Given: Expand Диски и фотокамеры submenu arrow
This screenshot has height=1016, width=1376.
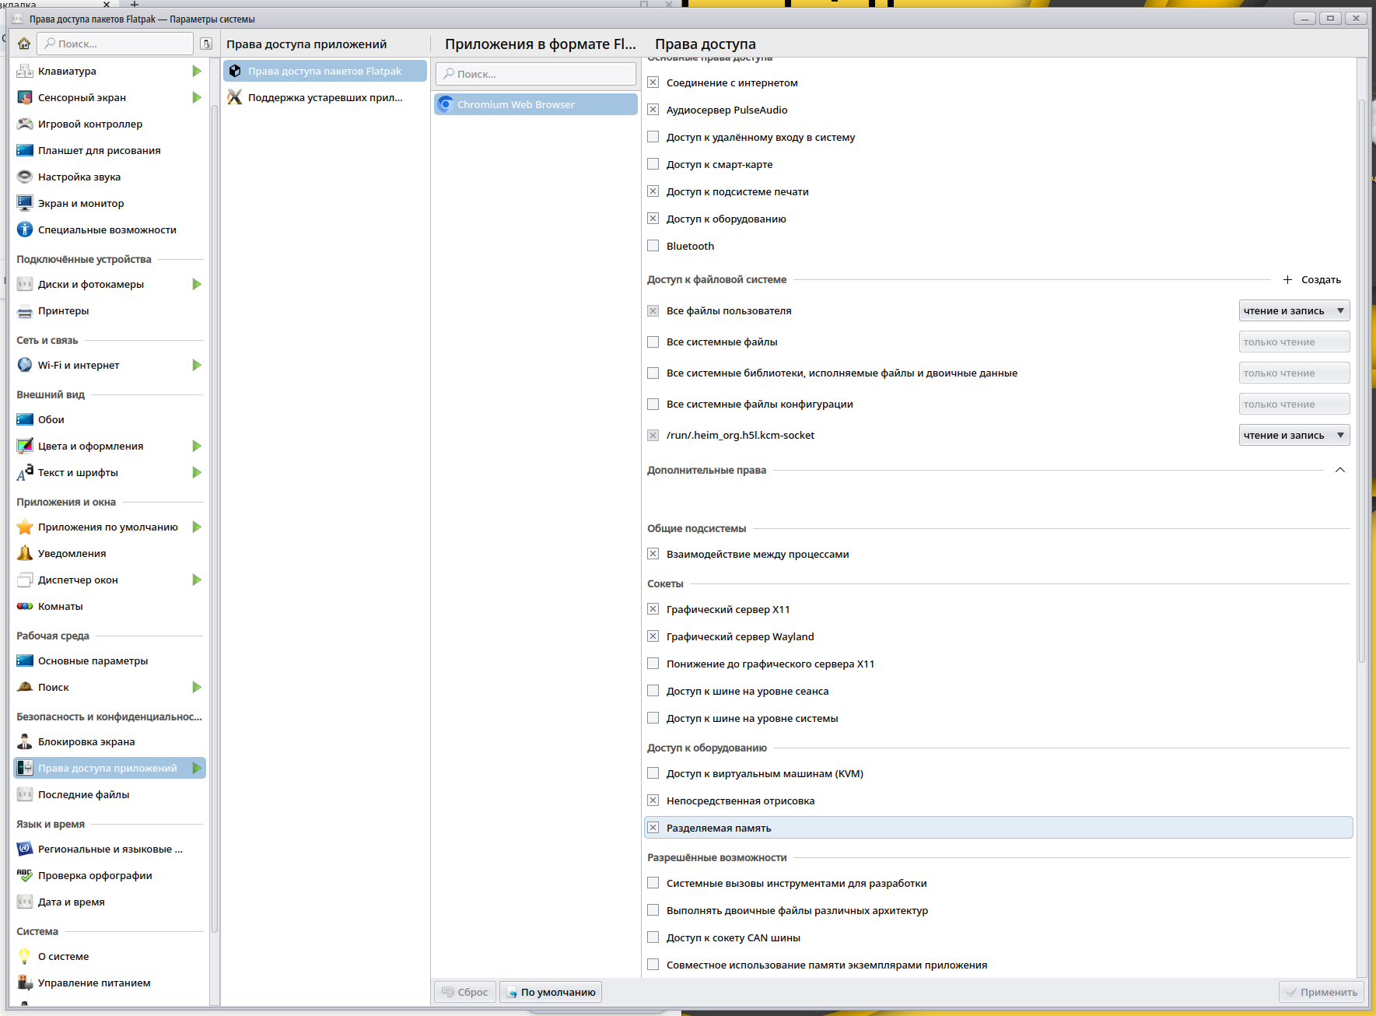Looking at the screenshot, I should (x=197, y=284).
